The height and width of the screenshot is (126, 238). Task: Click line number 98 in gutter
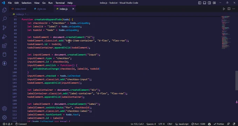pyautogui.click(x=15, y=65)
